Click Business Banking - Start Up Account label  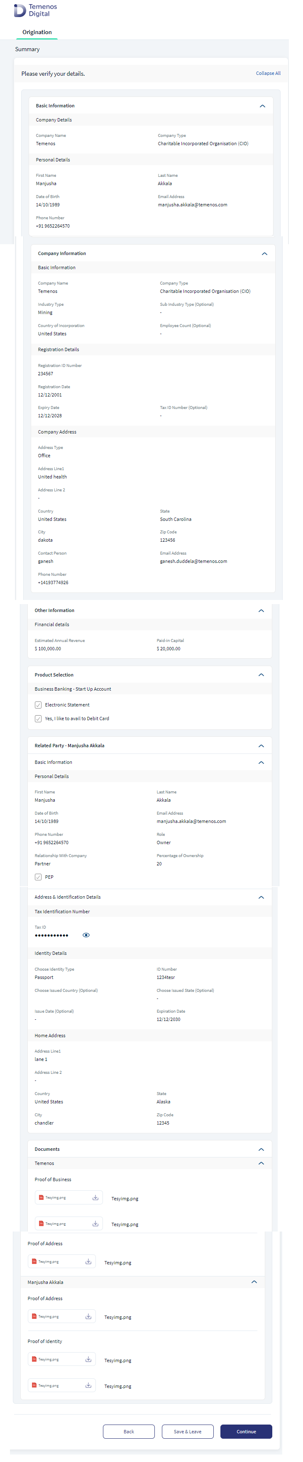pyautogui.click(x=73, y=689)
